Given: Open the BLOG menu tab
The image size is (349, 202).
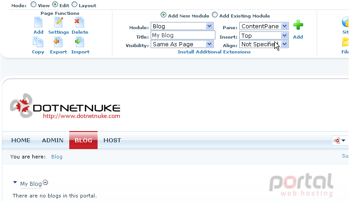Looking at the screenshot, I should [84, 140].
